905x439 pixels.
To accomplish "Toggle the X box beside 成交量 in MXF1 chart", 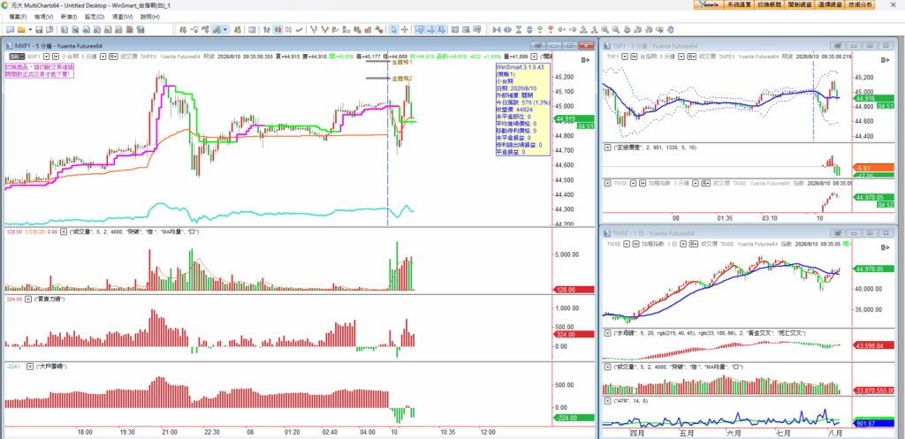I will point(65,232).
